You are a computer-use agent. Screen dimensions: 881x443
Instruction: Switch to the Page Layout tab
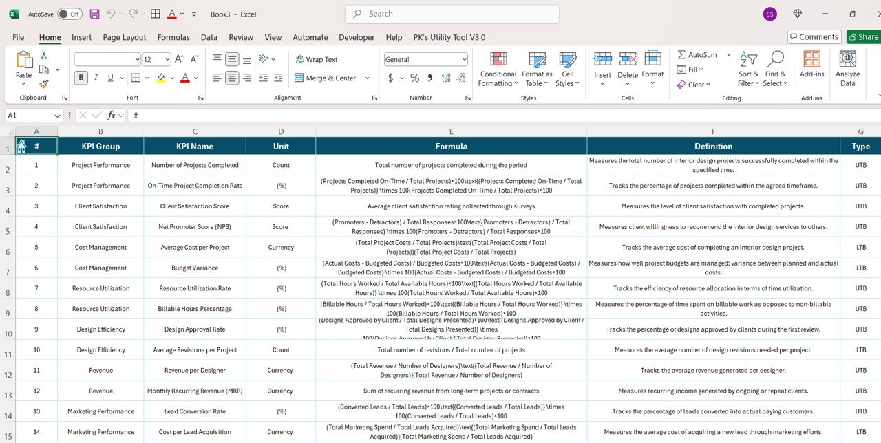click(125, 37)
